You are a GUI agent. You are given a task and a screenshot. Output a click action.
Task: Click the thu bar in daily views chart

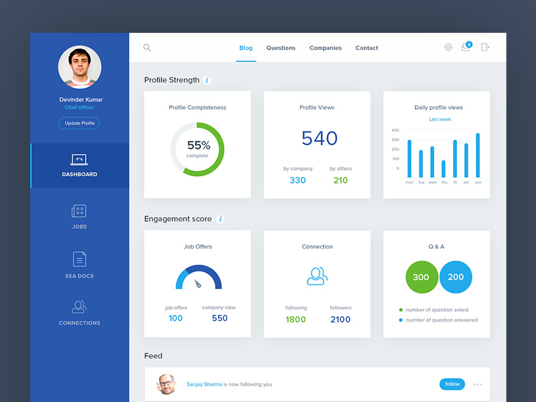pos(444,169)
